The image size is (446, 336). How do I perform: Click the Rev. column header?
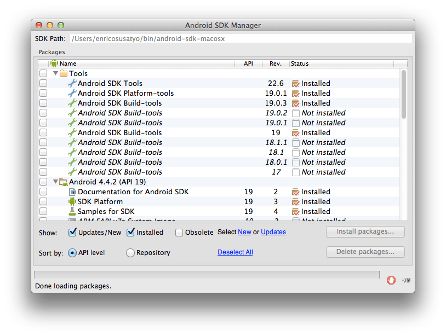coord(276,63)
